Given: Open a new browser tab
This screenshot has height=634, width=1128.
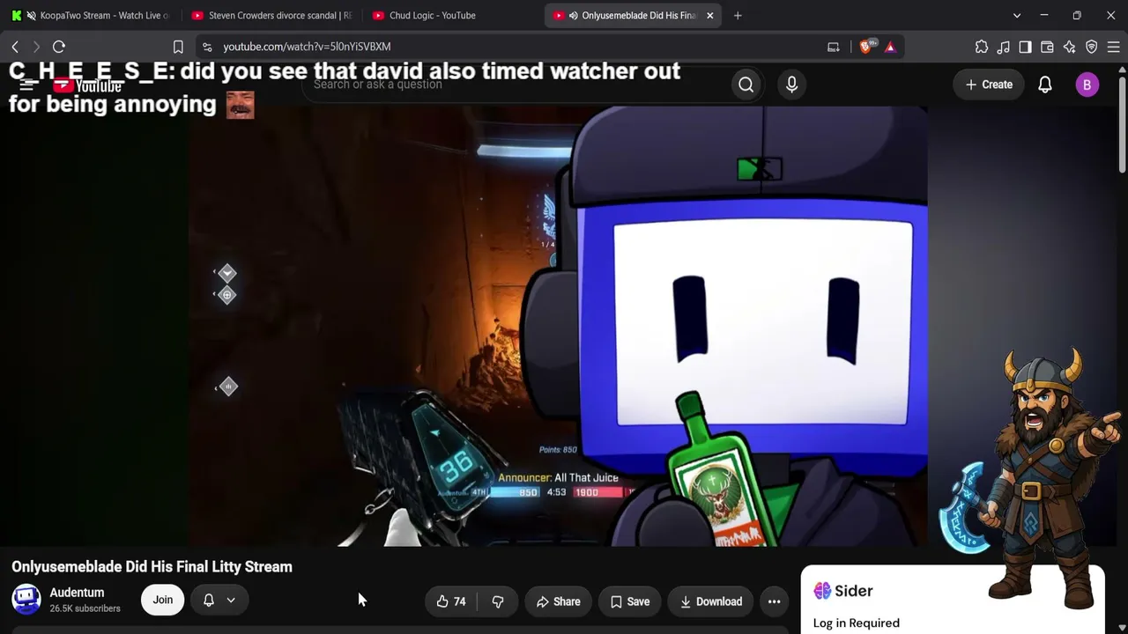Looking at the screenshot, I should (738, 15).
